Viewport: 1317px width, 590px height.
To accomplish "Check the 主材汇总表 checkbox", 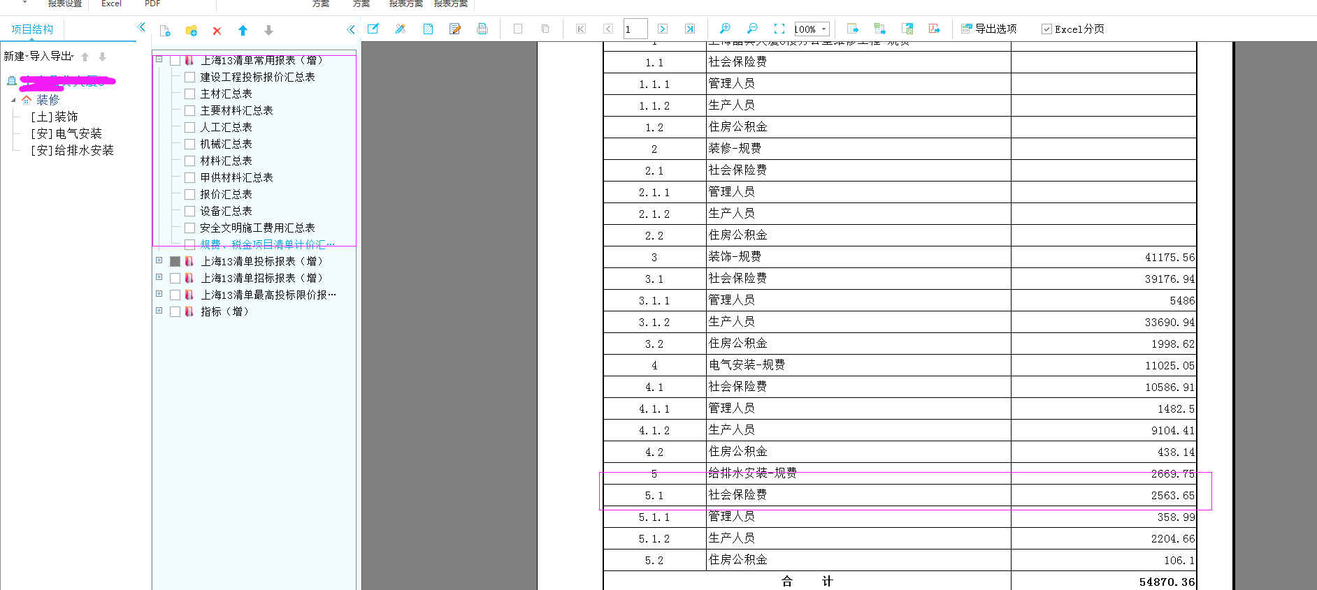I will (x=189, y=94).
